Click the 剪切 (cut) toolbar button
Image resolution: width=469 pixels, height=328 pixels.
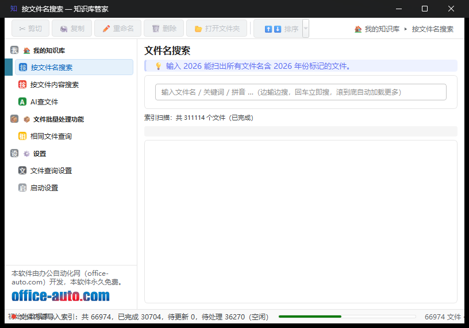tap(30, 28)
